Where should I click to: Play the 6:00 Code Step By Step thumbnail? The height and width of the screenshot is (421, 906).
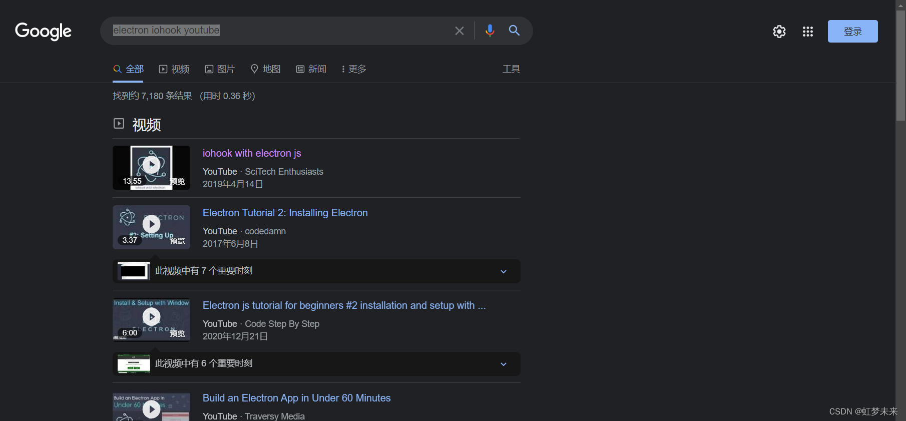(x=151, y=320)
